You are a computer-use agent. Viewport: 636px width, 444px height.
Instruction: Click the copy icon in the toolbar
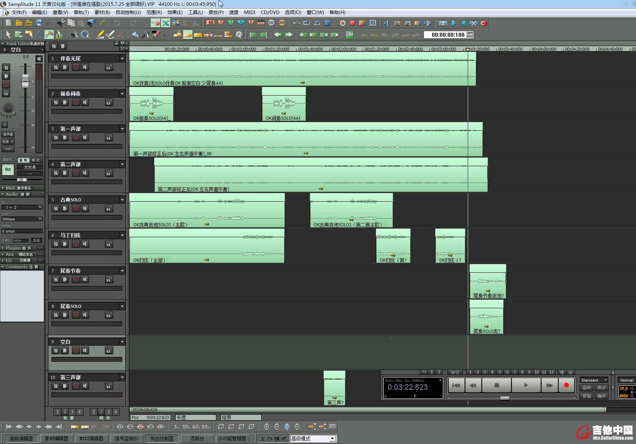(x=71, y=23)
